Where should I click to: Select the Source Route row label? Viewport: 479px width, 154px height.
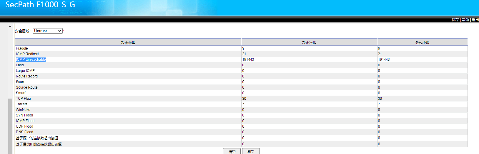[27, 87]
